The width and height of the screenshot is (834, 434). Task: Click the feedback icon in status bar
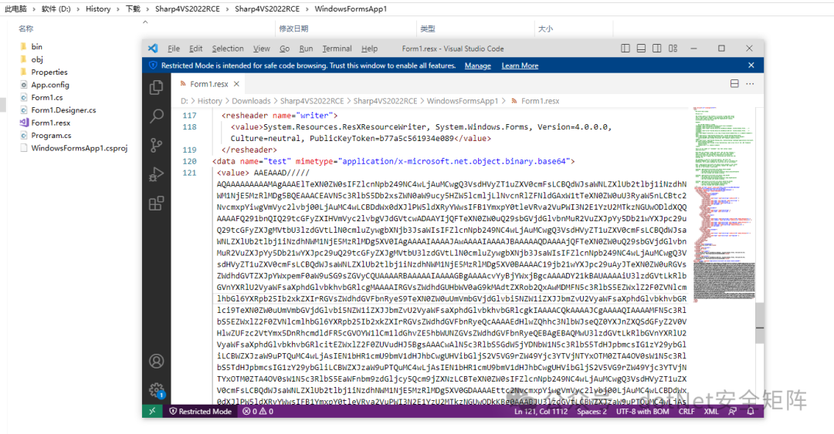point(732,411)
